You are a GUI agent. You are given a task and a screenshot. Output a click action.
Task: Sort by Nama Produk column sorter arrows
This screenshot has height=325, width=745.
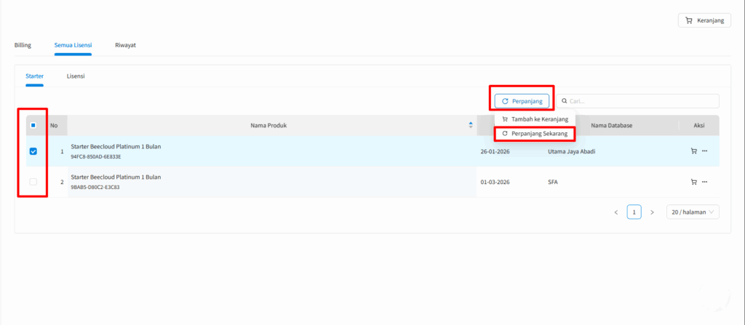point(471,126)
